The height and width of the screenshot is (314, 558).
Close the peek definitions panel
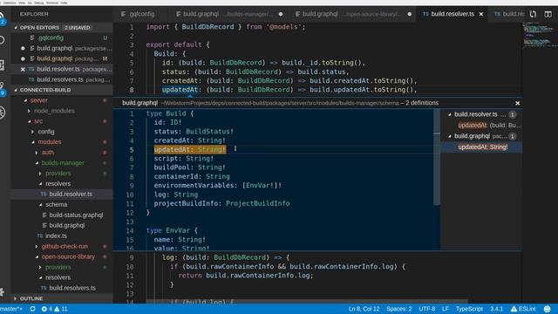517,103
